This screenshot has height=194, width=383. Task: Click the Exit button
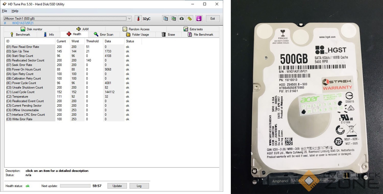pos(213,19)
